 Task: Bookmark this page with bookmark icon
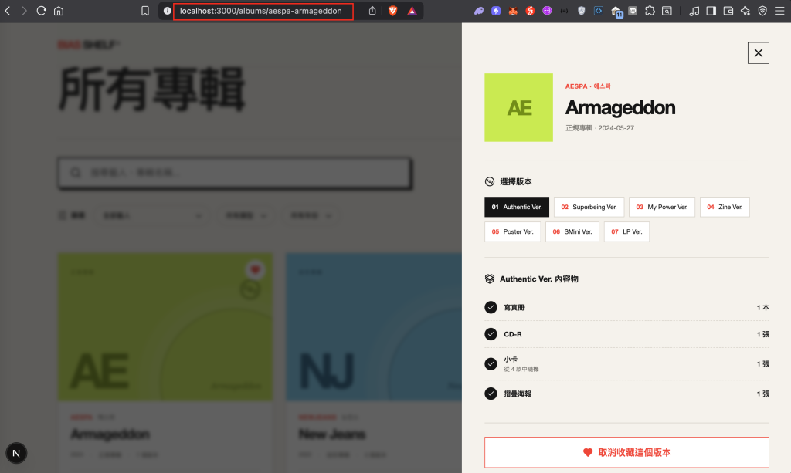[x=145, y=11]
